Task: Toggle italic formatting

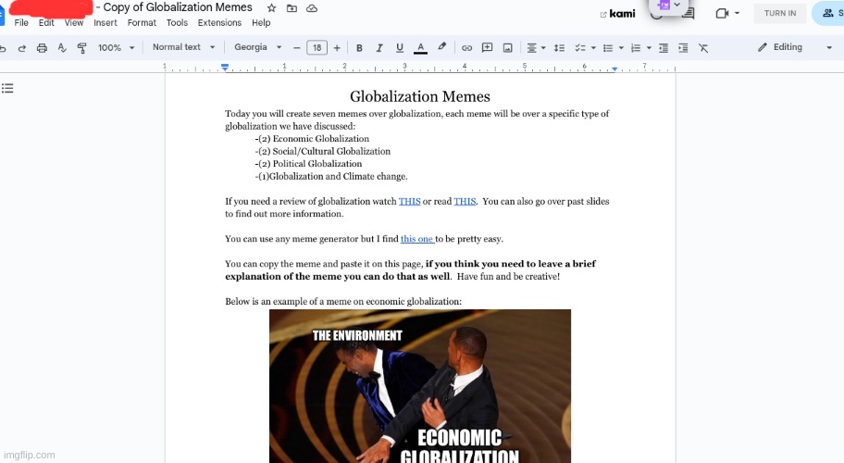Action: click(x=379, y=48)
